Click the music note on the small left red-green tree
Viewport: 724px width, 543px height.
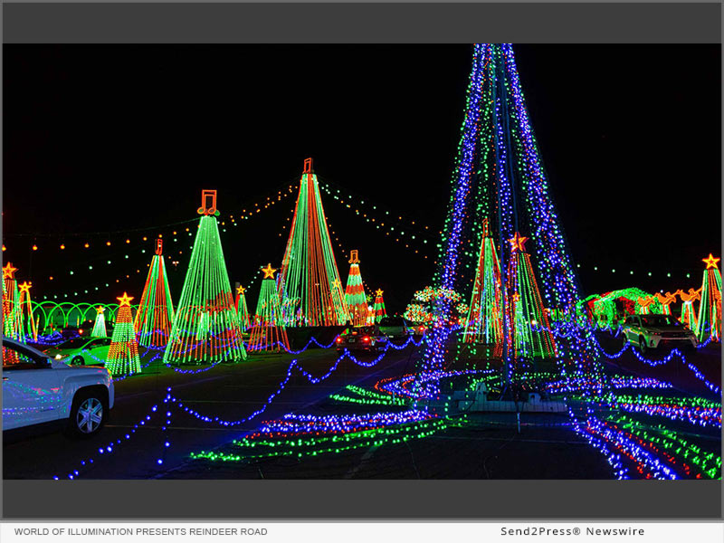pyautogui.click(x=159, y=244)
